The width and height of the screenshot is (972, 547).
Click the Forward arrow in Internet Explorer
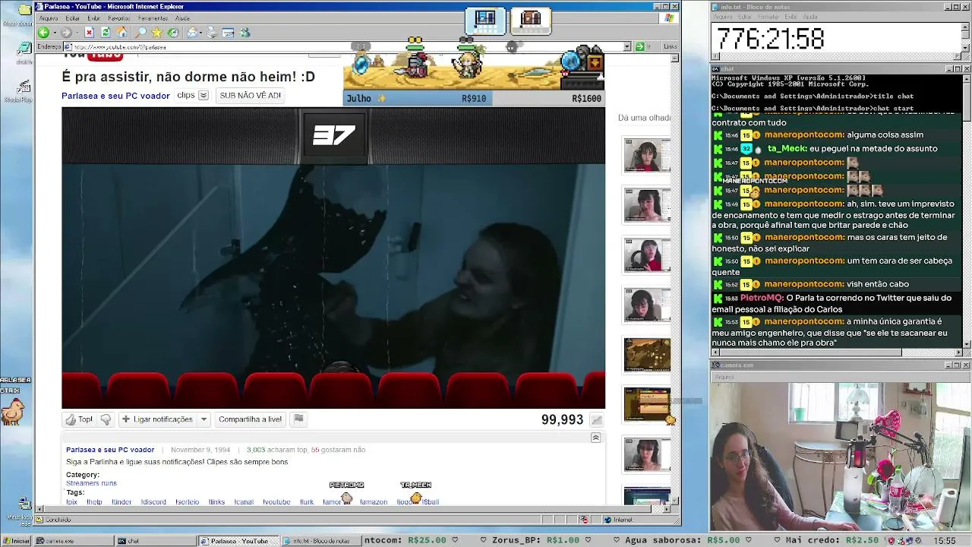pyautogui.click(x=66, y=33)
